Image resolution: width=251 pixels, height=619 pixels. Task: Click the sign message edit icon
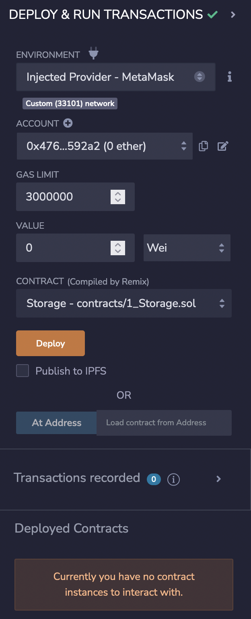223,146
